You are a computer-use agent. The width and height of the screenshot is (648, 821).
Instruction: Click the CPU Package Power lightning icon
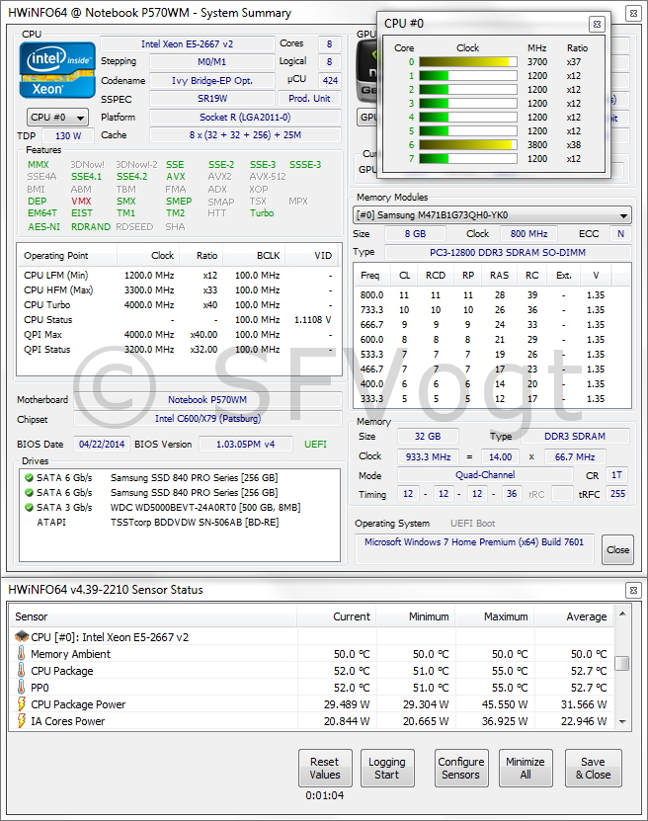[x=22, y=703]
